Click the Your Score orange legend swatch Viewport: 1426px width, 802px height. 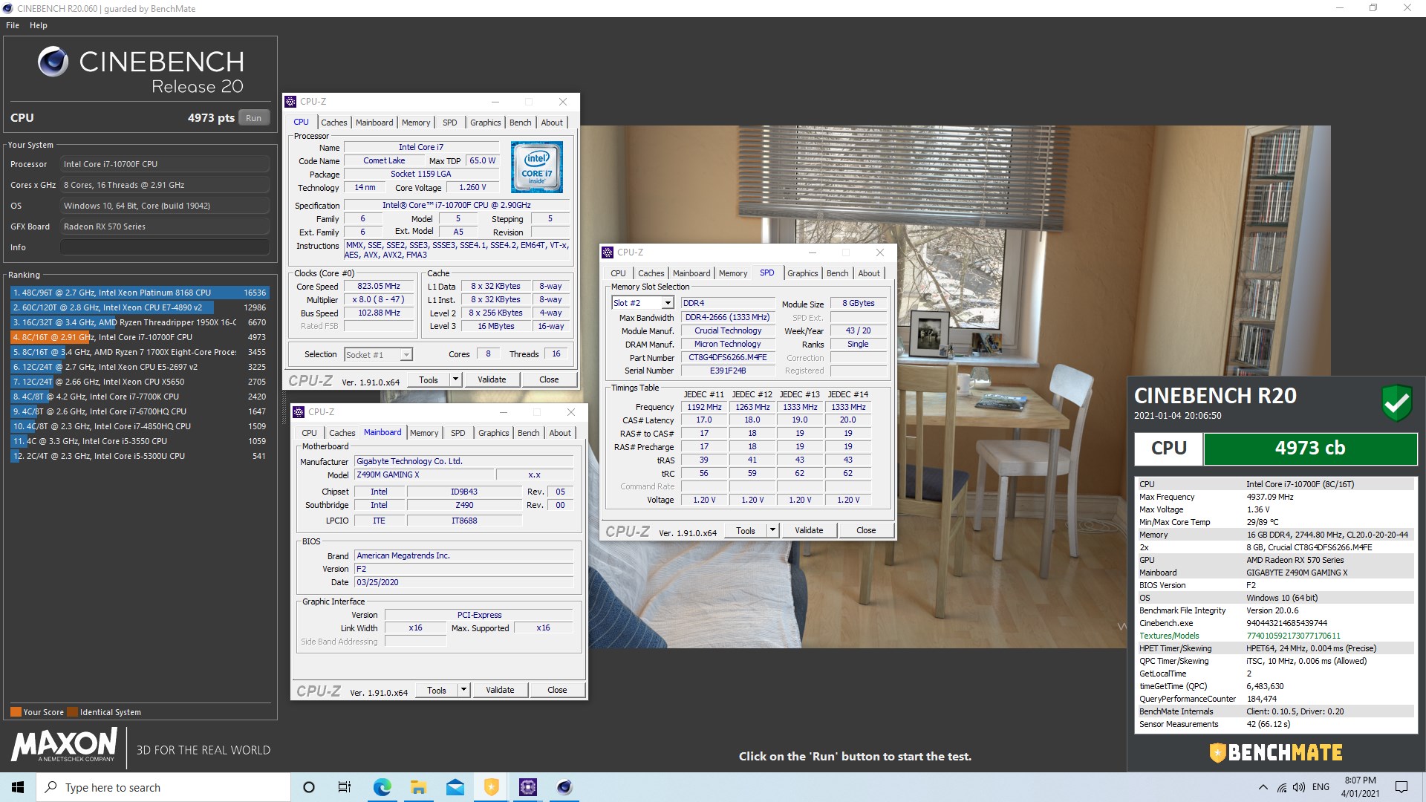(x=16, y=712)
